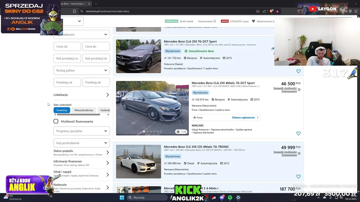Expand the Silnik i napęd filter section
This screenshot has height=202, width=360.
click(x=82, y=174)
